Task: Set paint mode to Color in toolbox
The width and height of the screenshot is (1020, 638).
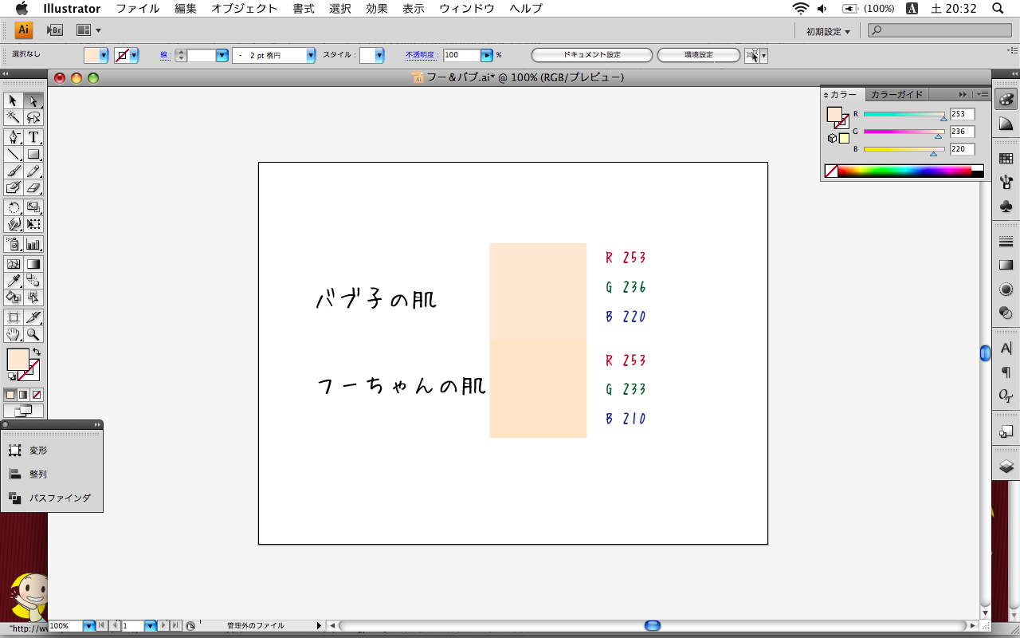Action: [x=10, y=395]
